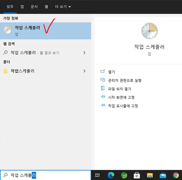The image size is (182, 180).
Task: Choose 시작 화면에 고정
Action: click(121, 97)
